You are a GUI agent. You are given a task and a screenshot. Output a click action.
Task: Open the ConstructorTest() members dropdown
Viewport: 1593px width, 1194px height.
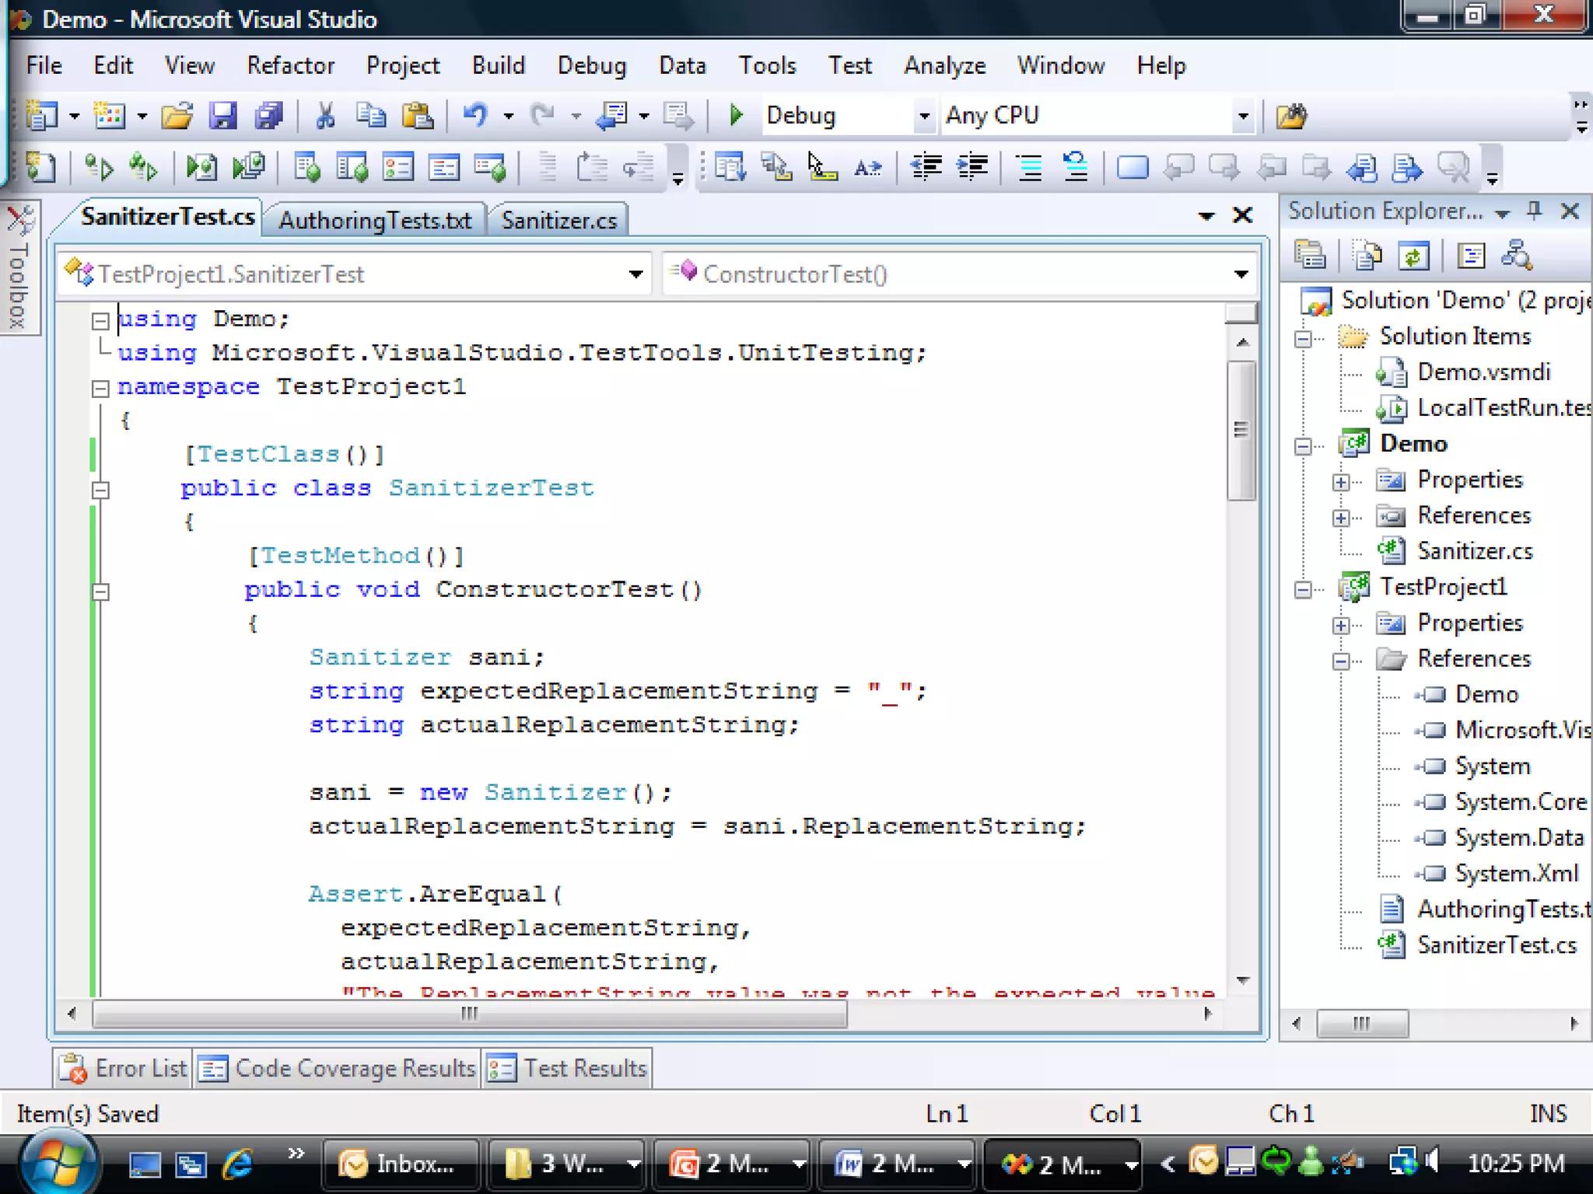(x=1241, y=274)
